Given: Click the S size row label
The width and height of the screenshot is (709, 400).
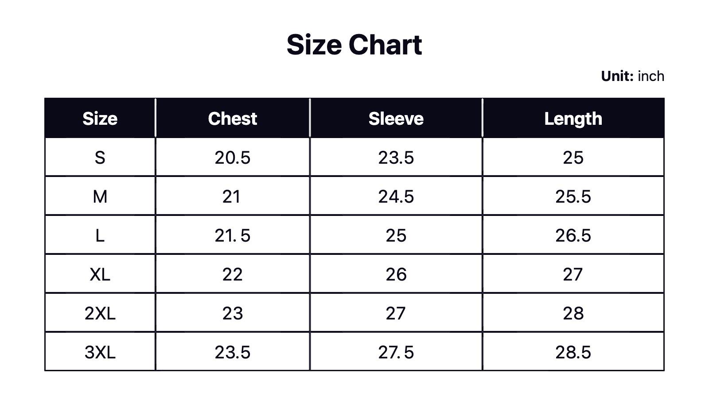Looking at the screenshot, I should tap(100, 158).
